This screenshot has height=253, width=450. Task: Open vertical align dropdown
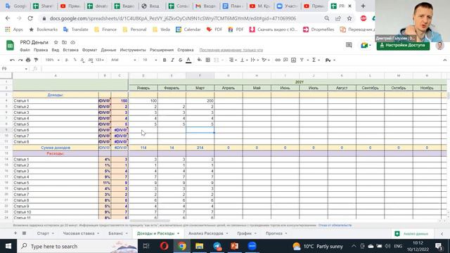click(x=243, y=60)
